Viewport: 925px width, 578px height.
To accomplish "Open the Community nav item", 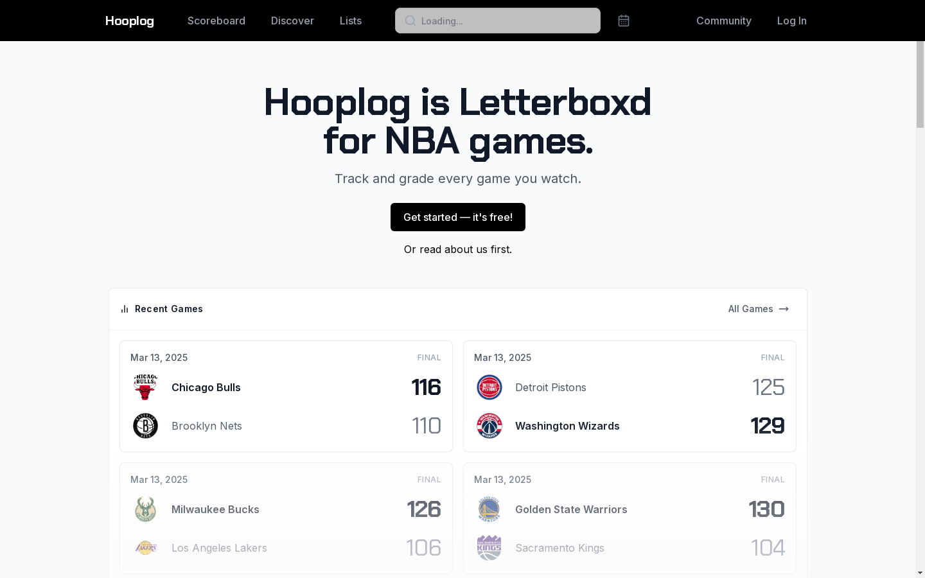I will click(724, 21).
